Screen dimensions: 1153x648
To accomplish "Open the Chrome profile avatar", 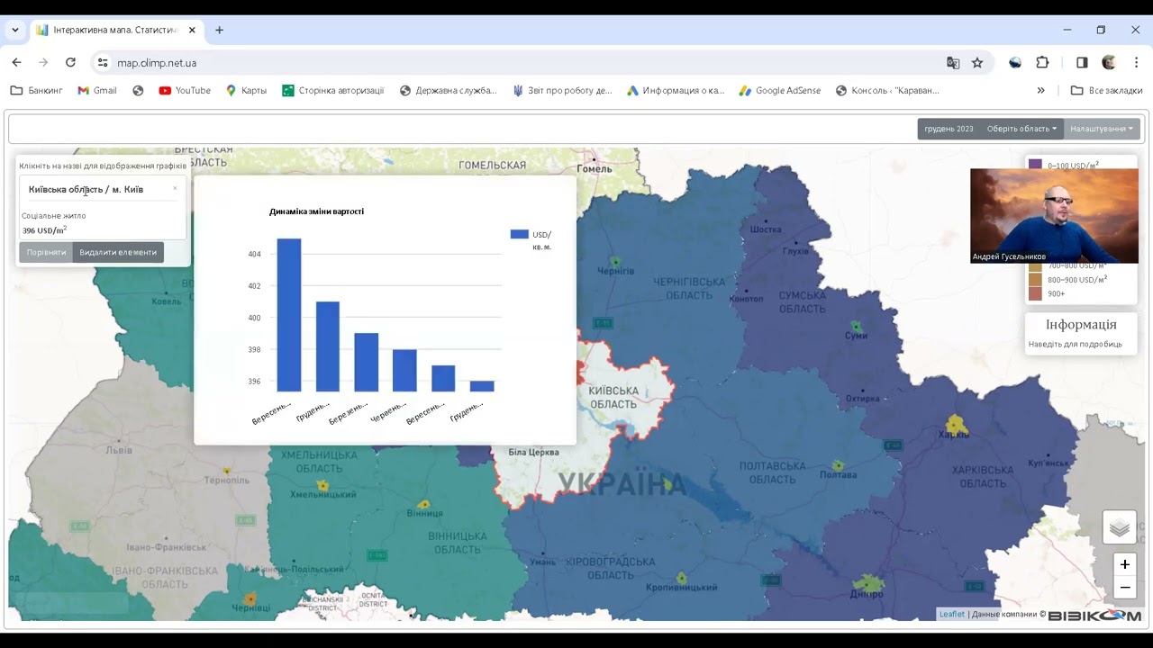I will [x=1109, y=63].
